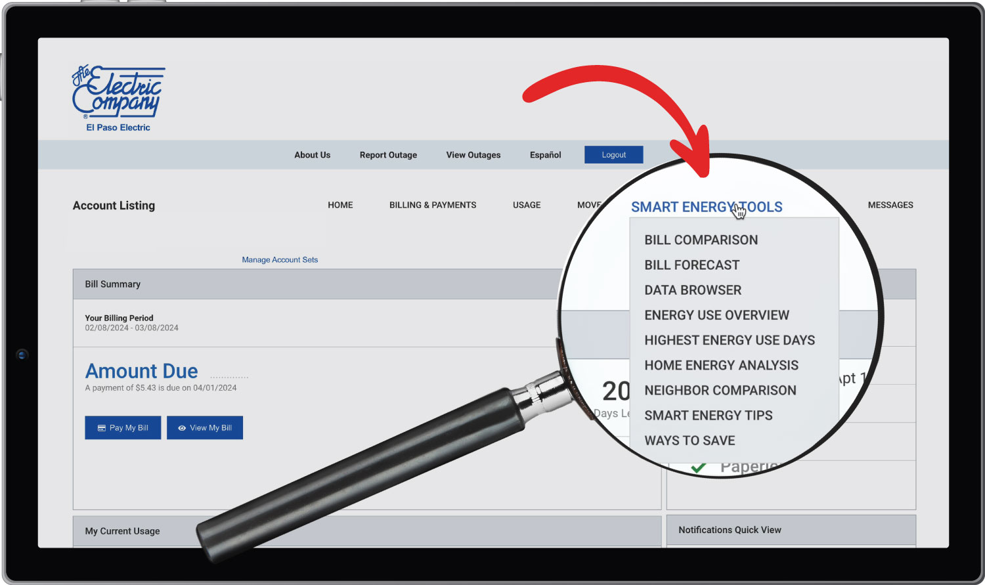985x585 pixels.
Task: Switch language to Español
Action: coord(545,155)
